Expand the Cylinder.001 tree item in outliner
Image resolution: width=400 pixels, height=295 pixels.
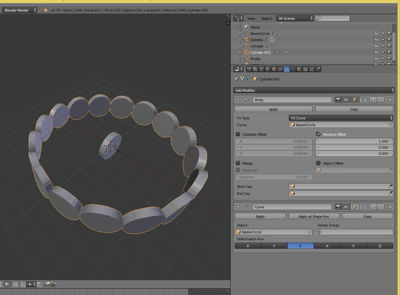(x=240, y=52)
